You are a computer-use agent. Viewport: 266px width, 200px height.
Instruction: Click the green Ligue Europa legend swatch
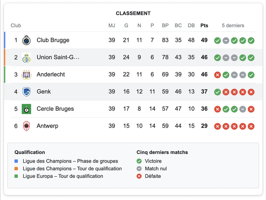click(16, 176)
